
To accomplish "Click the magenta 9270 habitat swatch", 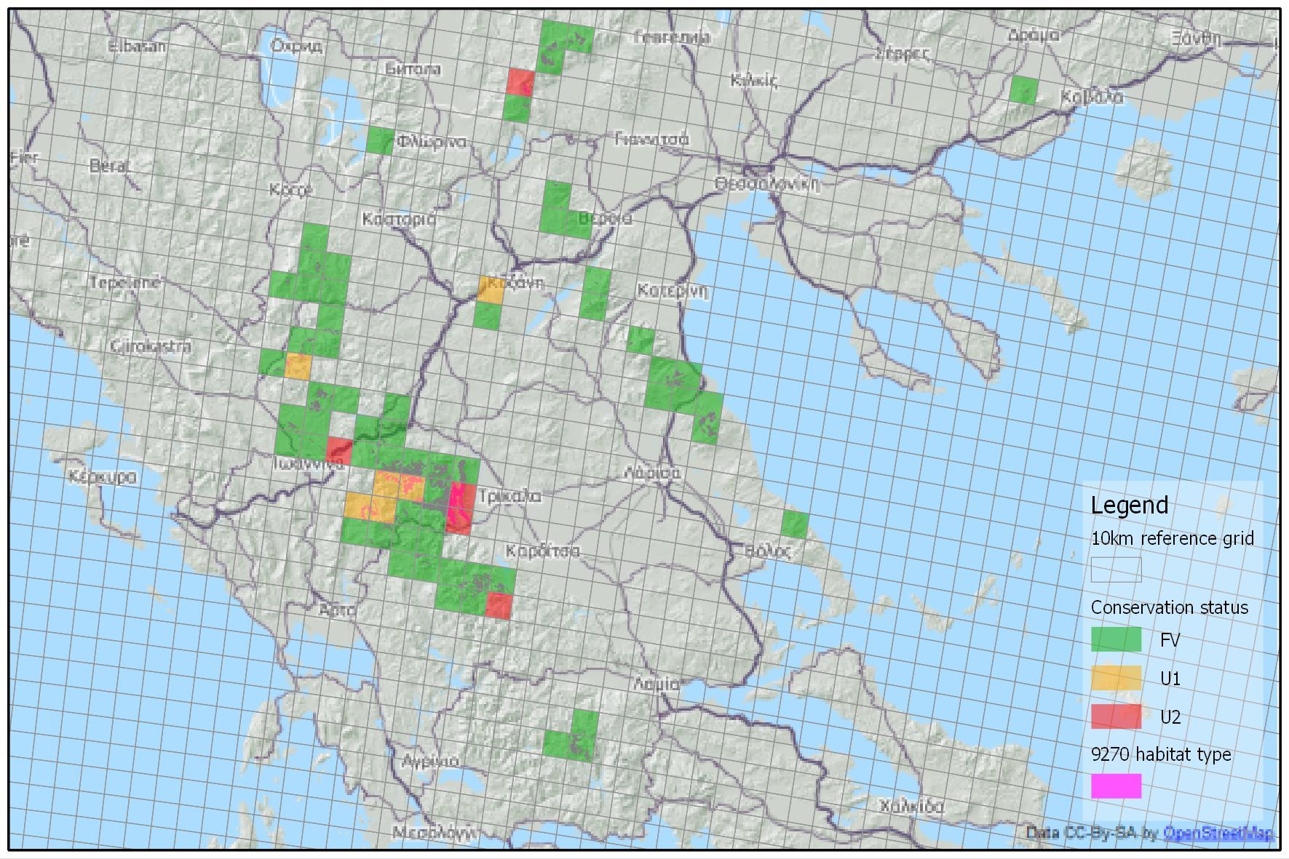I will pyautogui.click(x=1116, y=786).
